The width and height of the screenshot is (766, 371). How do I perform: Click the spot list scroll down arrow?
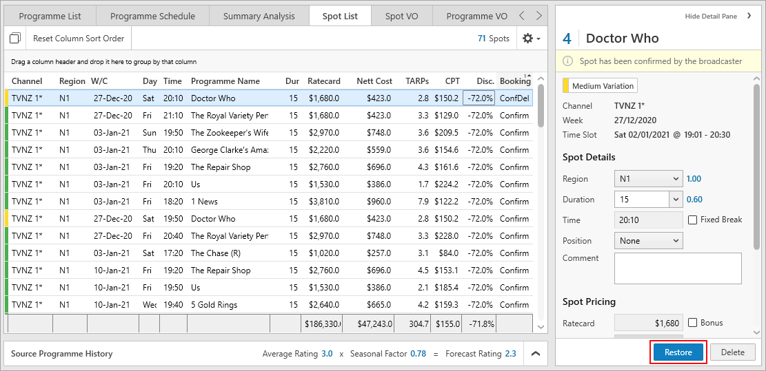pos(541,327)
